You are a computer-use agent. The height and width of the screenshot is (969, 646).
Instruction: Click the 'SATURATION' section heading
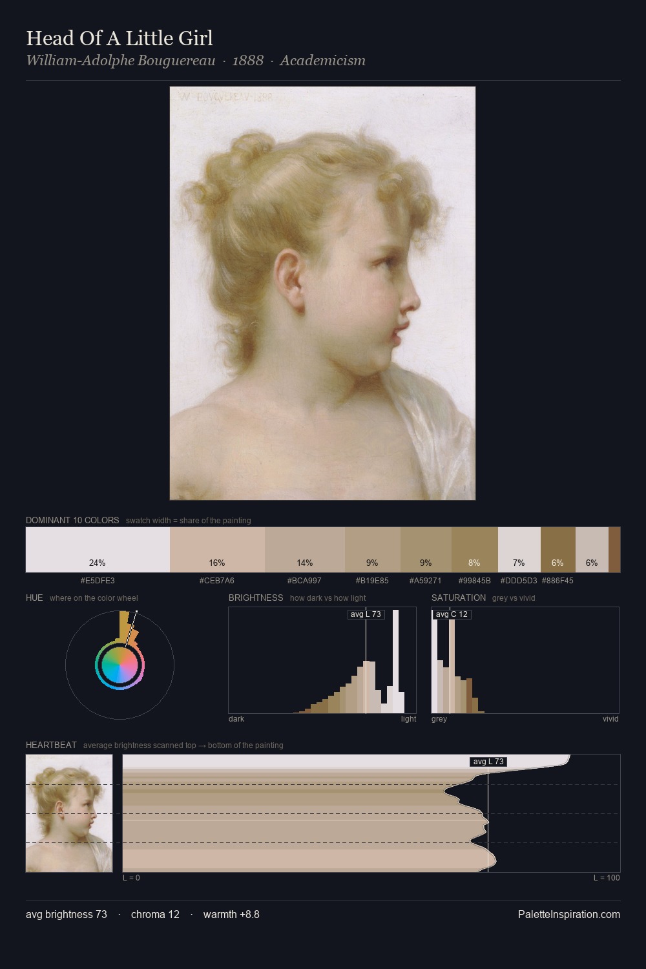pyautogui.click(x=459, y=598)
